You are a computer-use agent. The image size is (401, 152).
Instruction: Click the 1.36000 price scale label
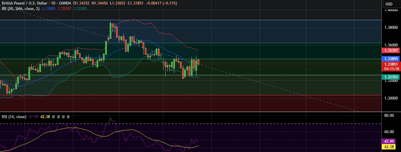pyautogui.click(x=391, y=45)
